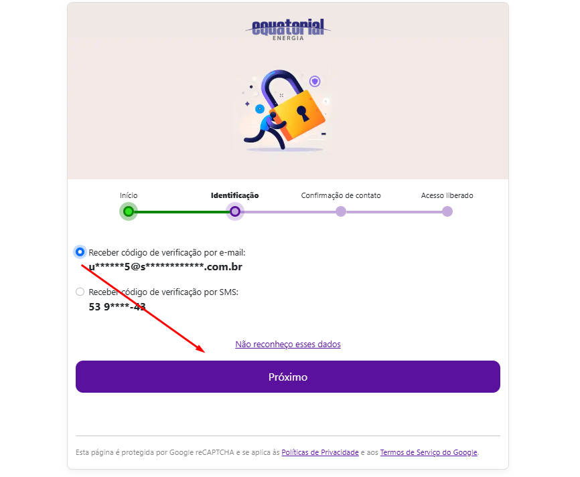Click the Confirmação de contato step circle

[341, 211]
